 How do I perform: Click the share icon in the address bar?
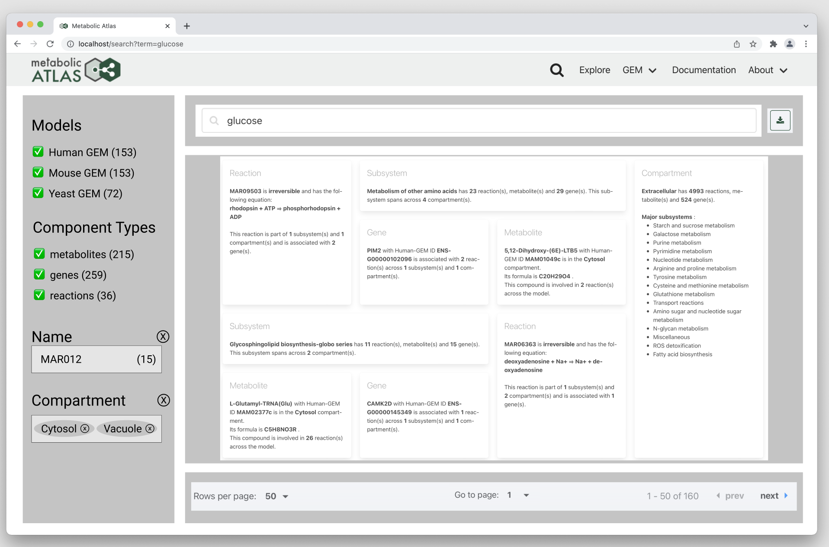(x=736, y=44)
